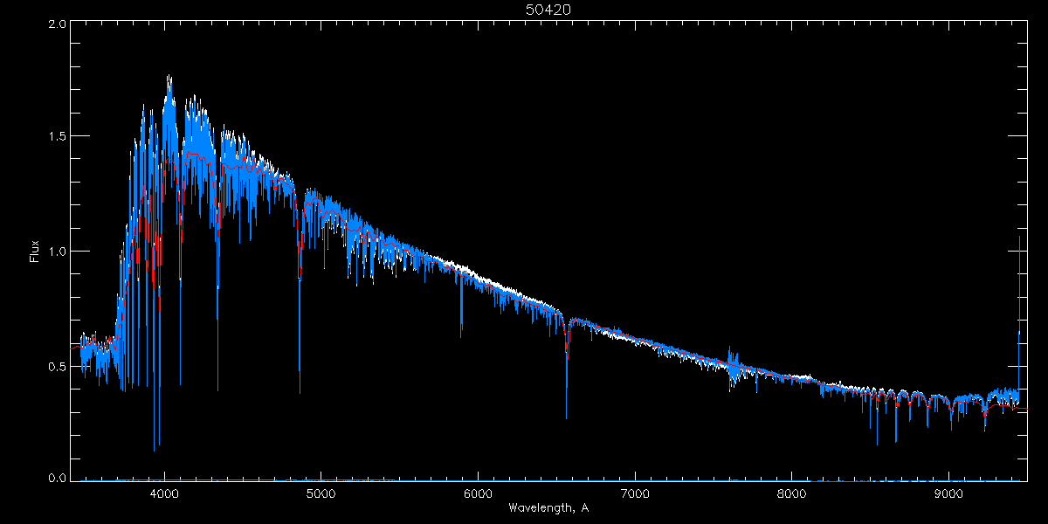
Task: Click the Flux axis label
Action: point(35,251)
